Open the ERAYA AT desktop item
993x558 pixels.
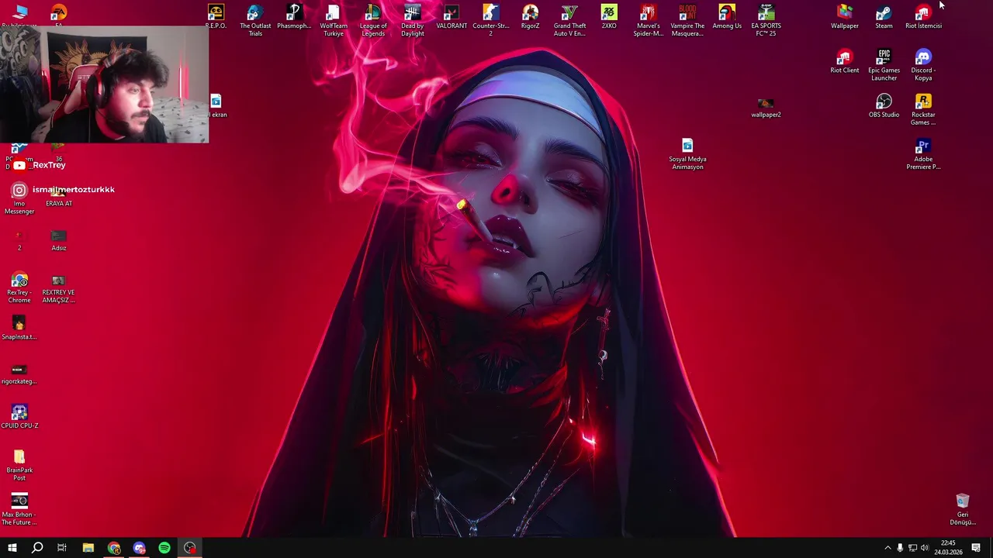click(59, 195)
